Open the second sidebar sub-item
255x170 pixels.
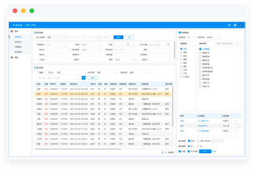pyautogui.click(x=18, y=42)
